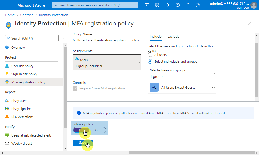
Task: Click the main panel vertical scrollbar thumb
Action: 257,70
